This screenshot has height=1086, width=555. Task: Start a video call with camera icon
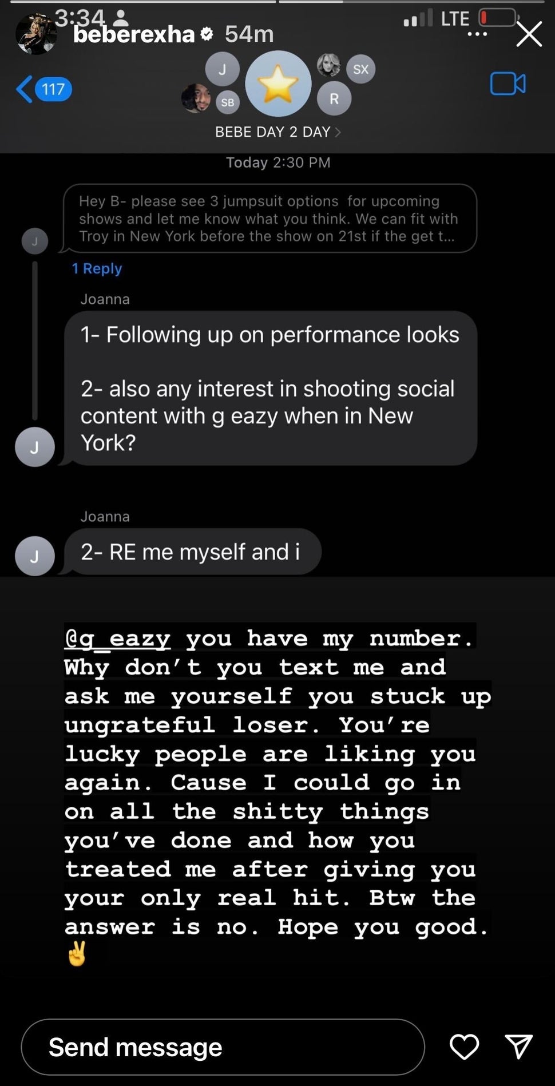(508, 84)
